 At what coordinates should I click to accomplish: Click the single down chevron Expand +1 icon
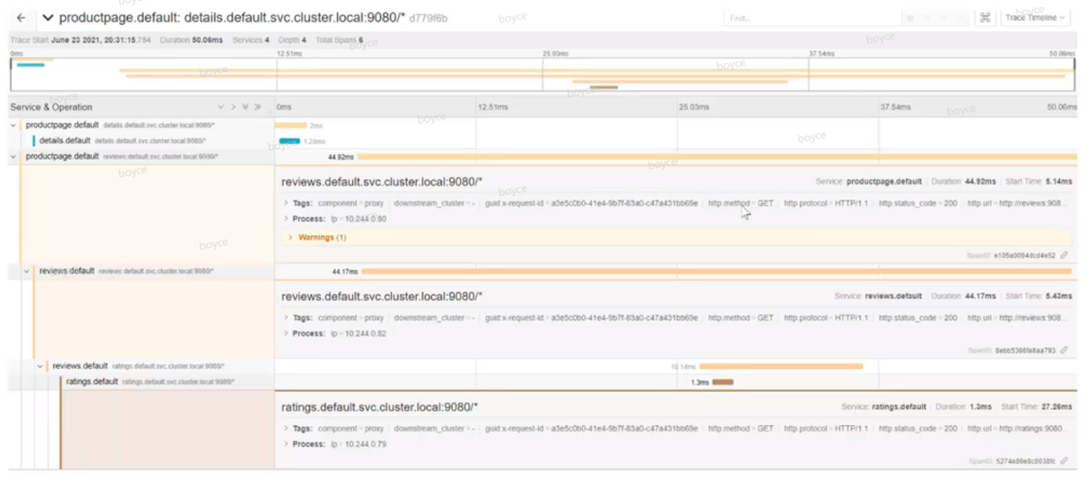pos(221,107)
